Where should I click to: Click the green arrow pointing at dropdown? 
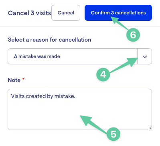tap(124, 65)
